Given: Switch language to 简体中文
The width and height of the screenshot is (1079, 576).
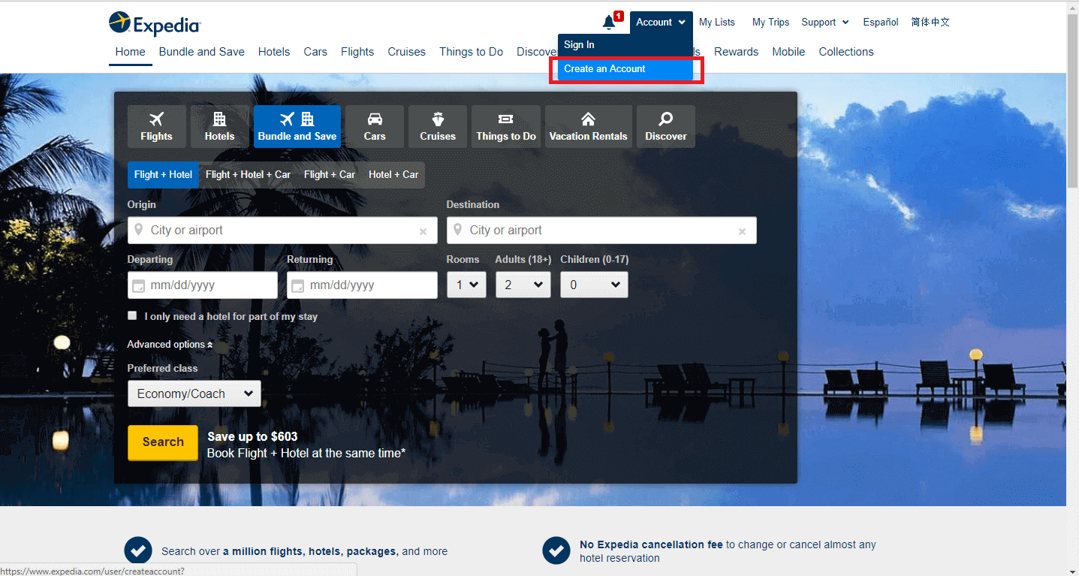Looking at the screenshot, I should click(930, 22).
